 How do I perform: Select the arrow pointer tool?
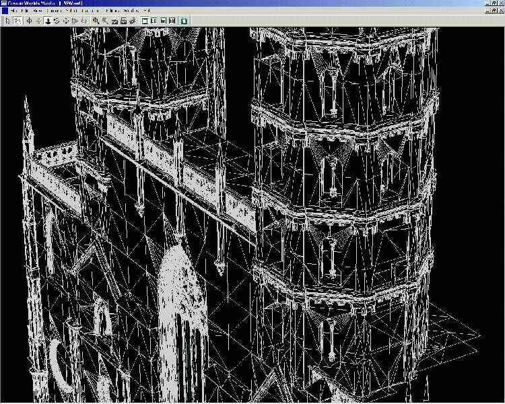point(7,21)
